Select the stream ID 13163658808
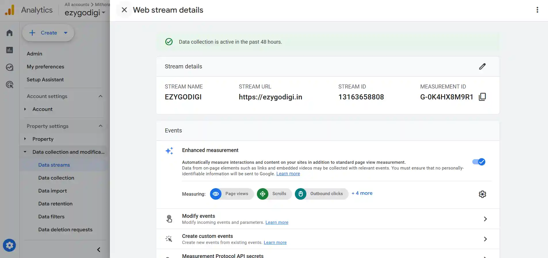 coord(361,97)
